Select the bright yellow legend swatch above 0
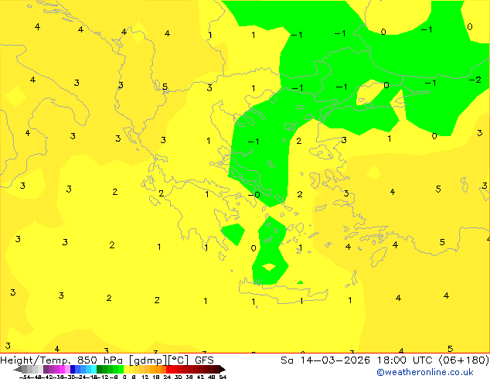 126,369
